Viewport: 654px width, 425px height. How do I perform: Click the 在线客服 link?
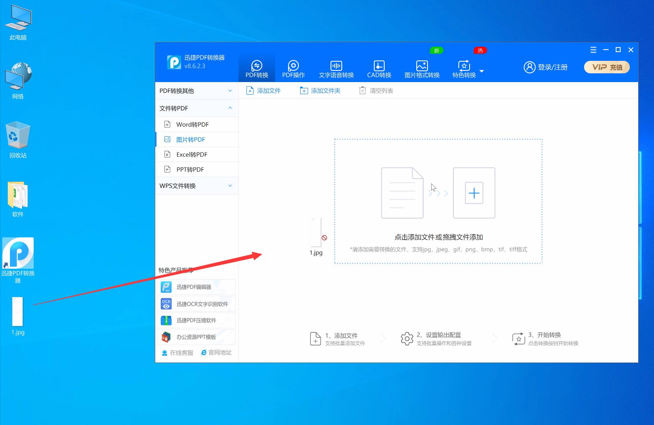tap(178, 352)
